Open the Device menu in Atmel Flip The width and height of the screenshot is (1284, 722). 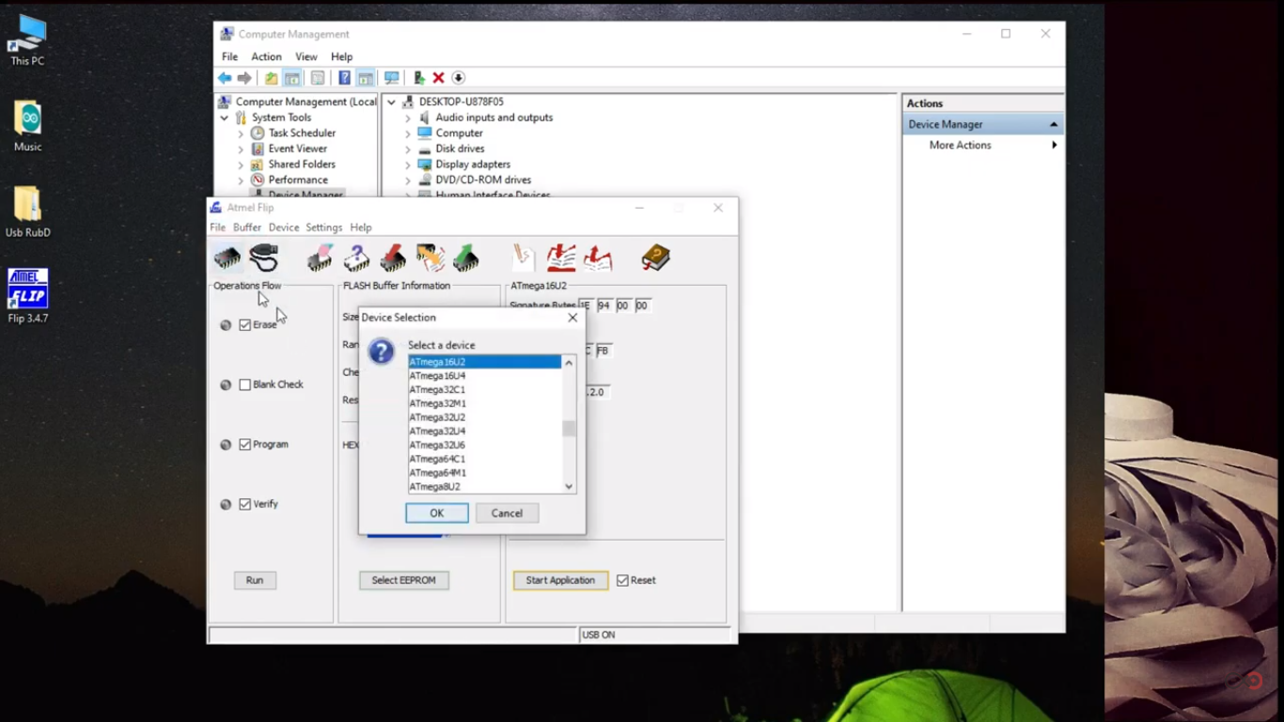[x=284, y=228]
